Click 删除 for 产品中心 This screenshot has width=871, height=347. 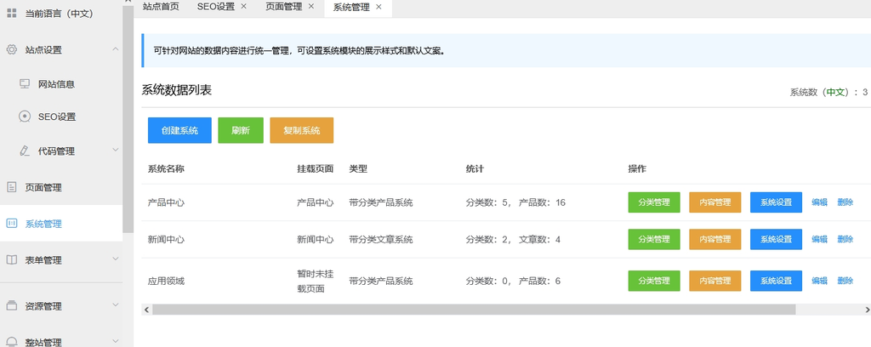pyautogui.click(x=845, y=202)
